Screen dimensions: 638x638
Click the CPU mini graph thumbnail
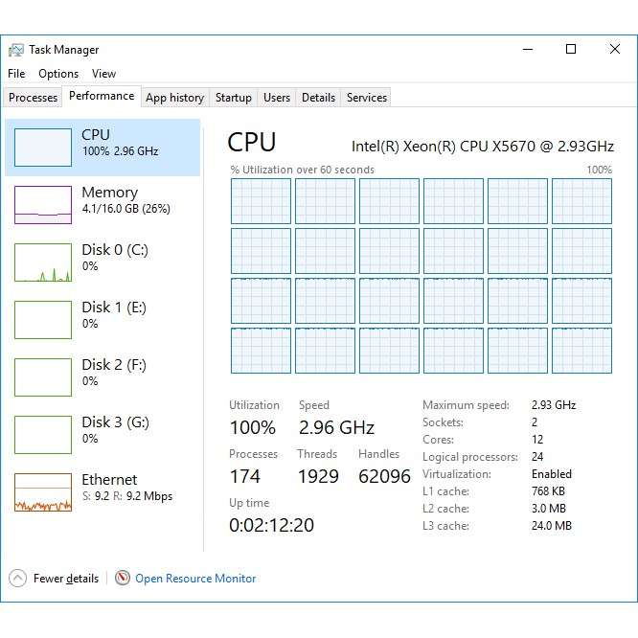[x=43, y=148]
